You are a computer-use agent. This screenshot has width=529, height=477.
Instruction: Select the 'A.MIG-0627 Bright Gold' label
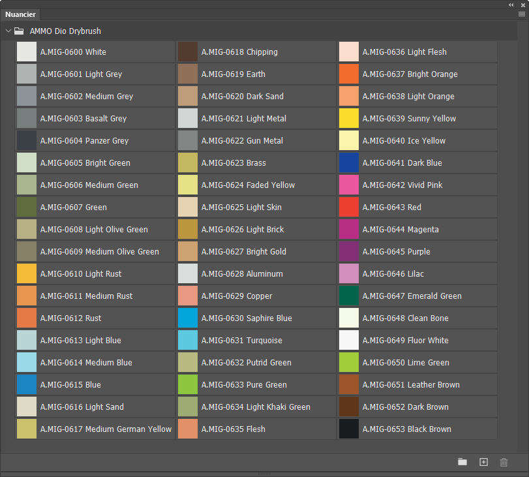(x=243, y=252)
